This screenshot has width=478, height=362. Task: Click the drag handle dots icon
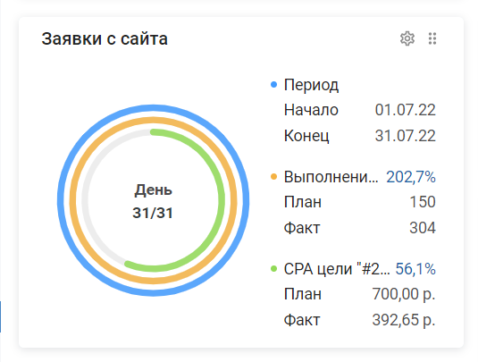pos(432,38)
